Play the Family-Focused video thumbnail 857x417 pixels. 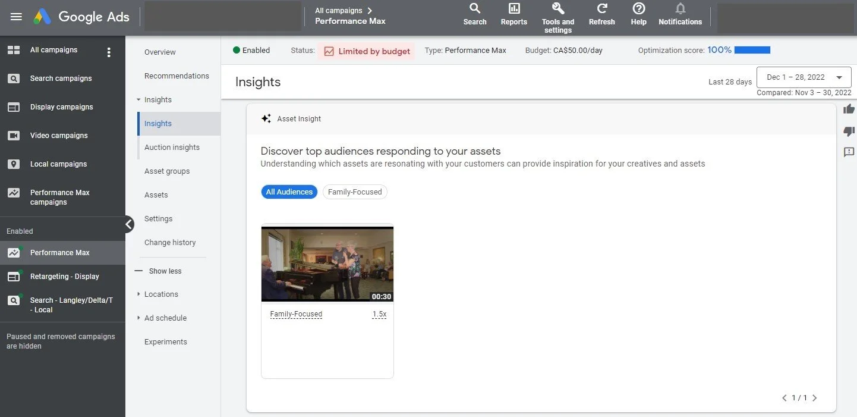[327, 264]
